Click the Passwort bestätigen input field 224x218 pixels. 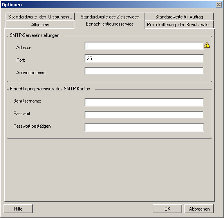tap(144, 127)
